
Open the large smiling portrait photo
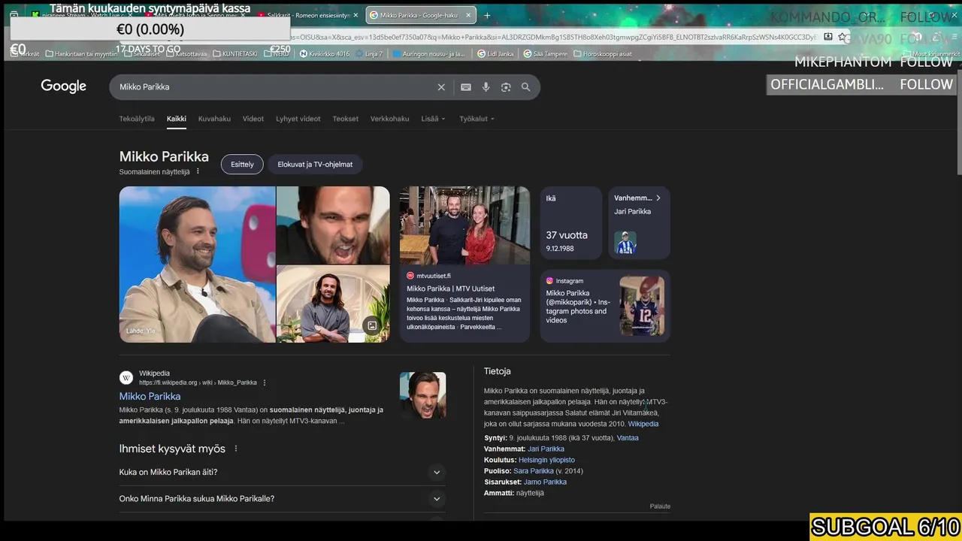[197, 264]
